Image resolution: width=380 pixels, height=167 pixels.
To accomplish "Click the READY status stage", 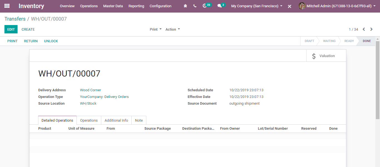I will pos(349,41).
